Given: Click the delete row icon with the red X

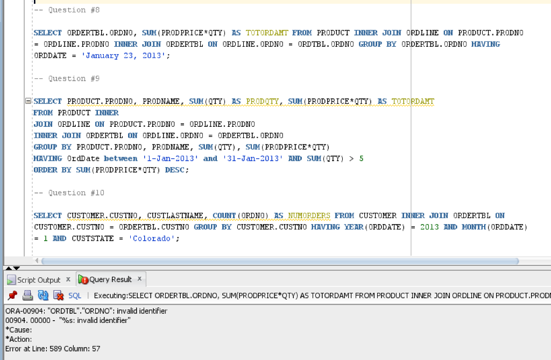Looking at the screenshot, I should click(x=58, y=296).
